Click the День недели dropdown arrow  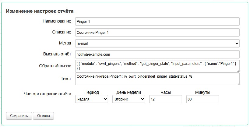coord(142,99)
